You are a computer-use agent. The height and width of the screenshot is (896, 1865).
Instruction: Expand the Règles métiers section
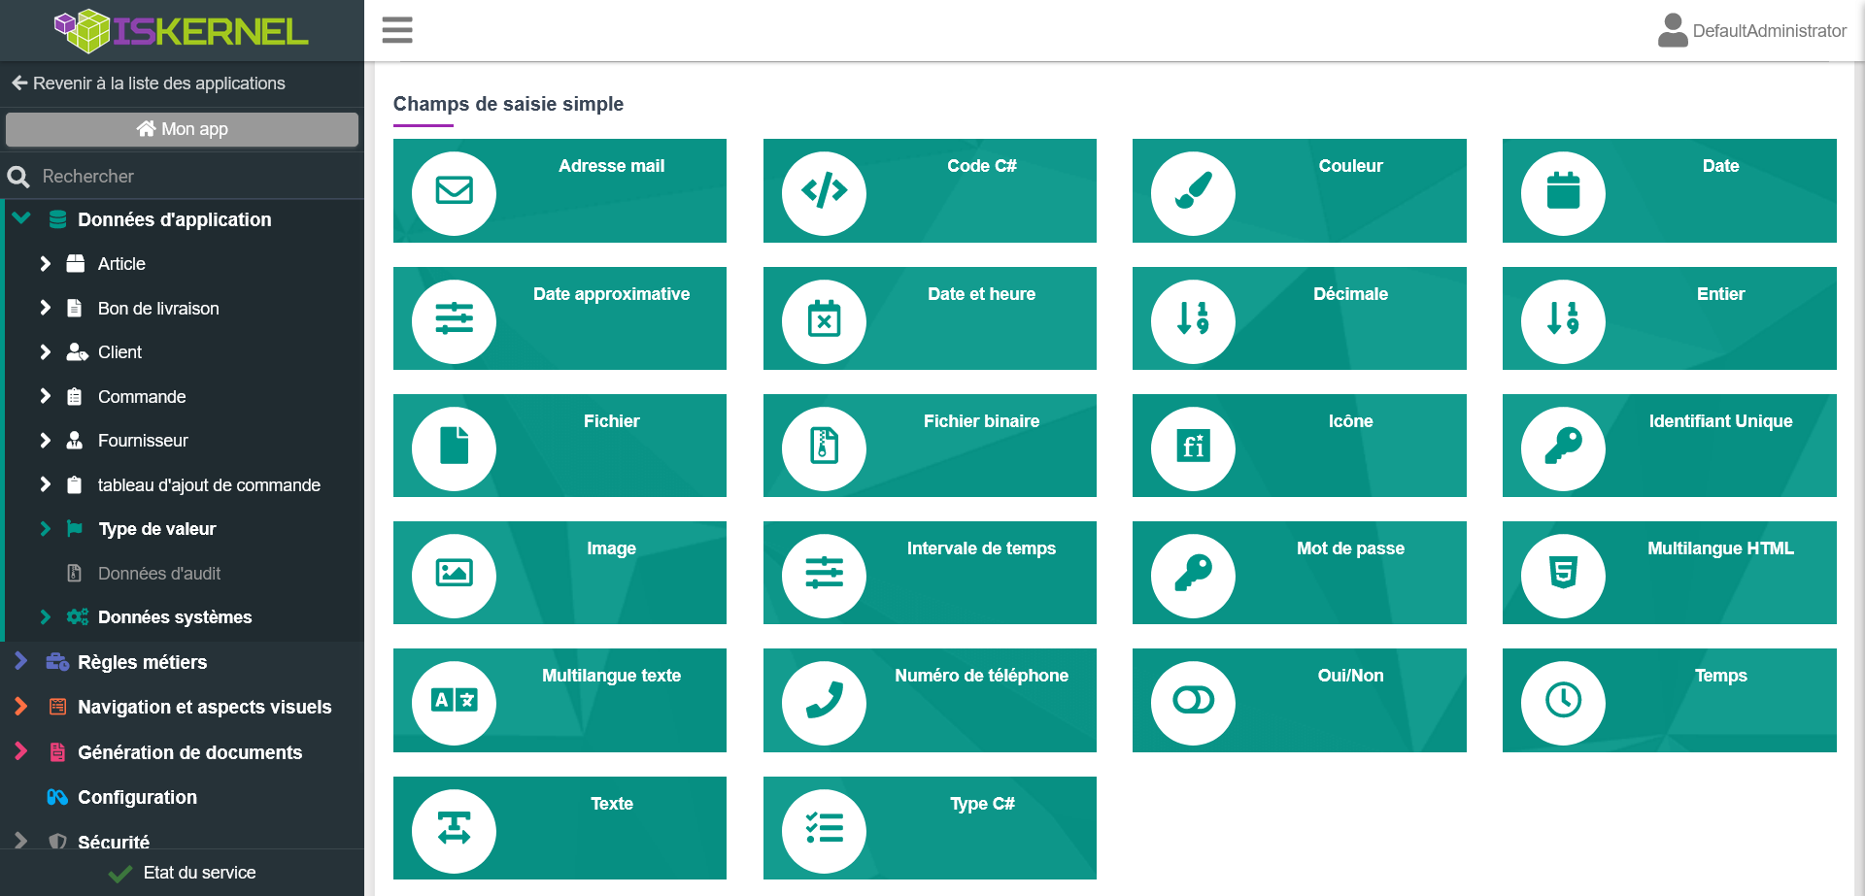pyautogui.click(x=21, y=662)
